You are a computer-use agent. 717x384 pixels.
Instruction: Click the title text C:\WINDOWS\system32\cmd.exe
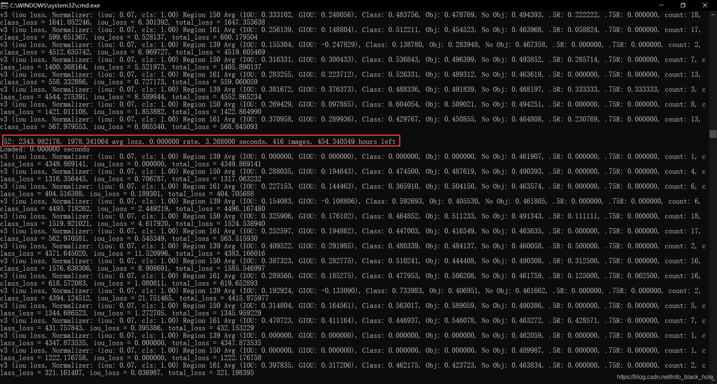coord(55,5)
